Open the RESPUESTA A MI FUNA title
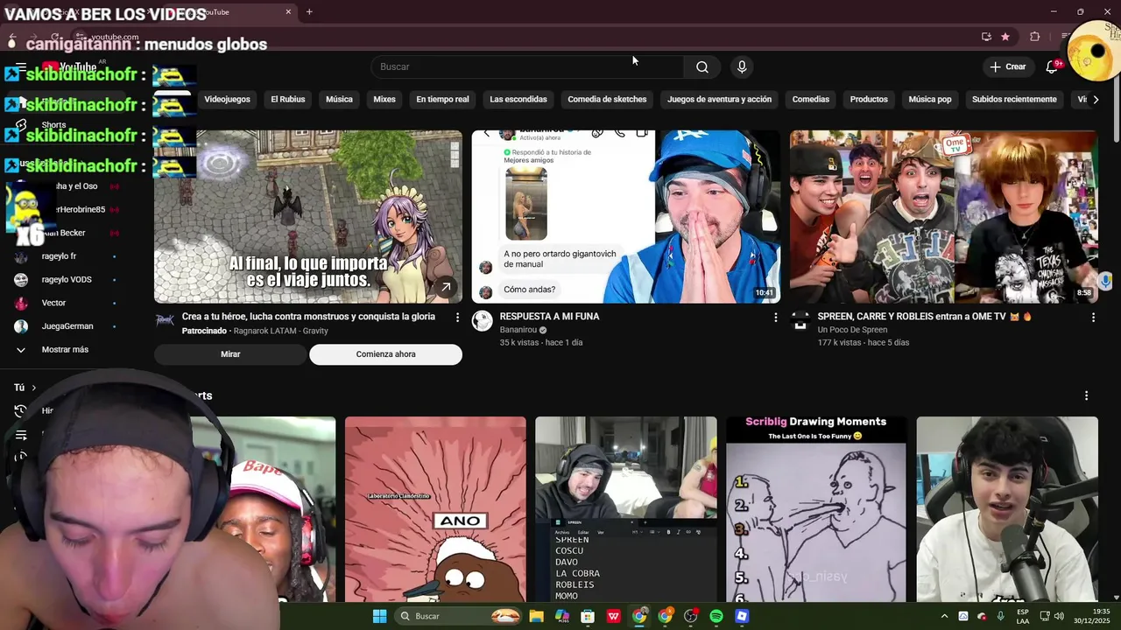The image size is (1121, 630). click(x=549, y=316)
